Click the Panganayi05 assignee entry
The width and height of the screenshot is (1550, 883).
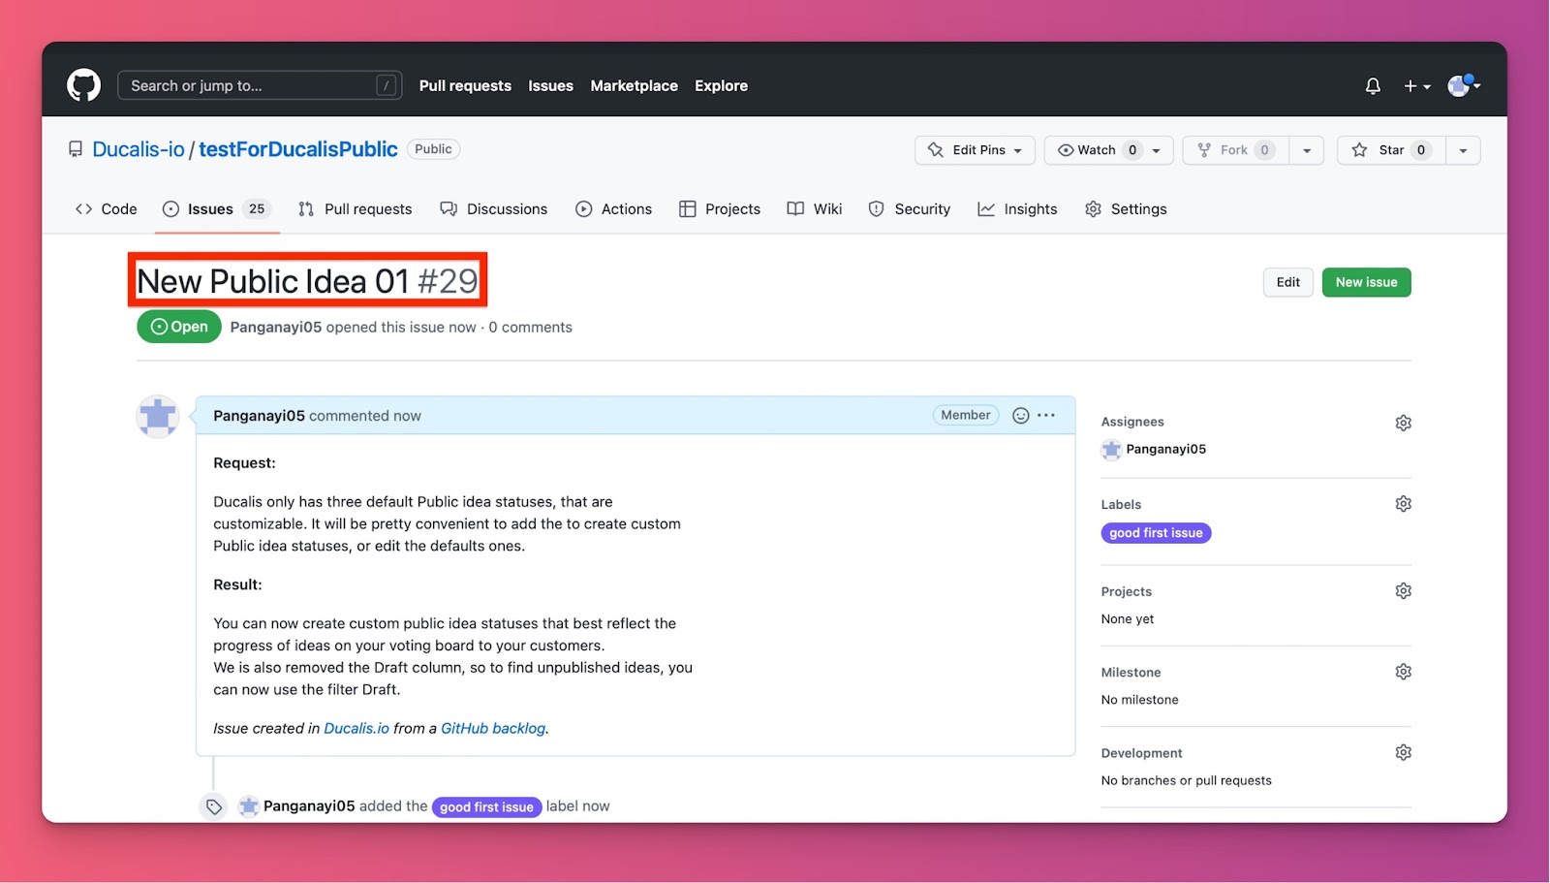coord(1154,449)
